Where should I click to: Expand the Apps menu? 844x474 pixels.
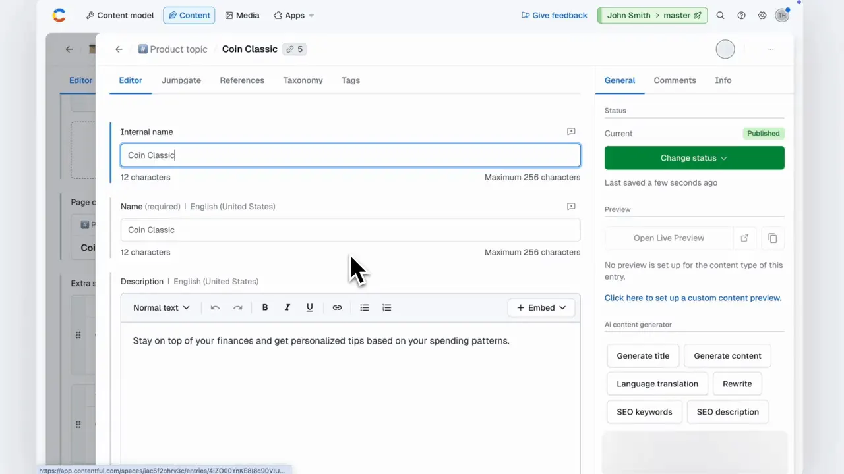pyautogui.click(x=294, y=15)
